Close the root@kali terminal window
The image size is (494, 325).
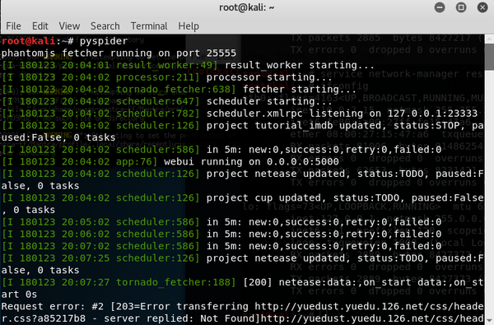click(x=482, y=7)
